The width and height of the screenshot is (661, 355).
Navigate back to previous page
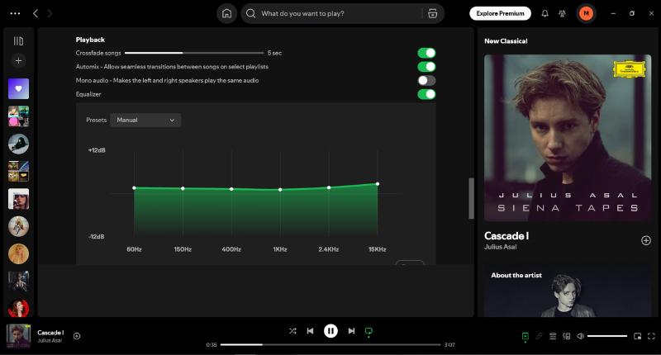[35, 13]
